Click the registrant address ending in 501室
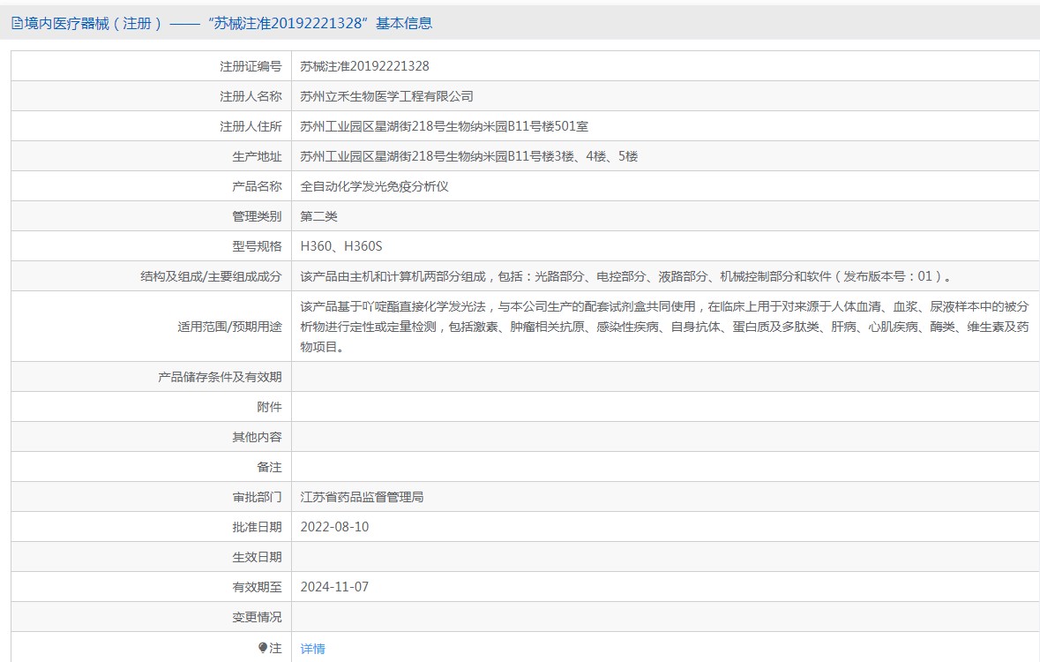 click(444, 126)
